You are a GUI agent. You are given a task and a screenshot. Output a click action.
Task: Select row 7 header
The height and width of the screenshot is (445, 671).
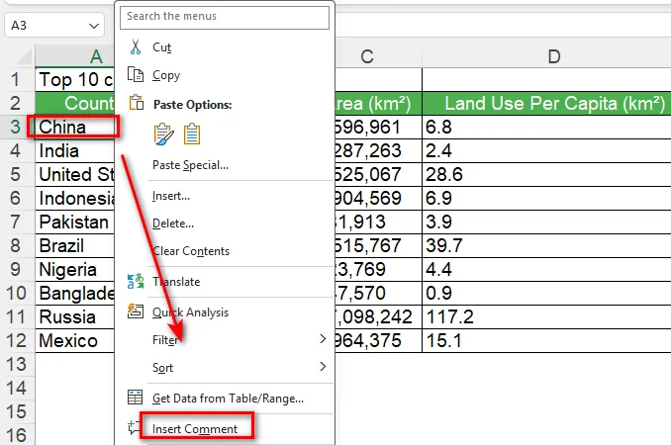[17, 222]
